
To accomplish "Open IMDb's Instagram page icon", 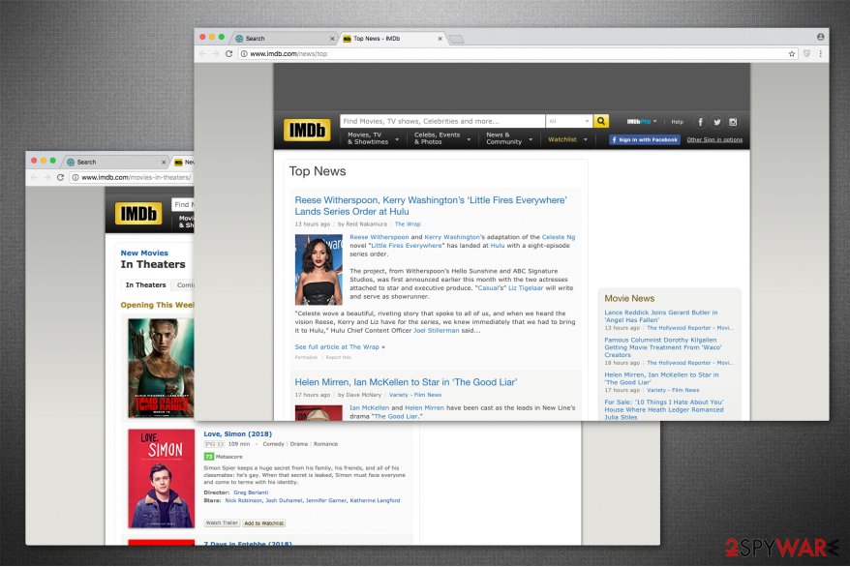I will tap(733, 122).
